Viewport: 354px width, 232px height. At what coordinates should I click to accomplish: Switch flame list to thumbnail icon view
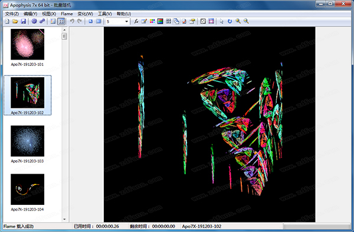click(x=61, y=21)
